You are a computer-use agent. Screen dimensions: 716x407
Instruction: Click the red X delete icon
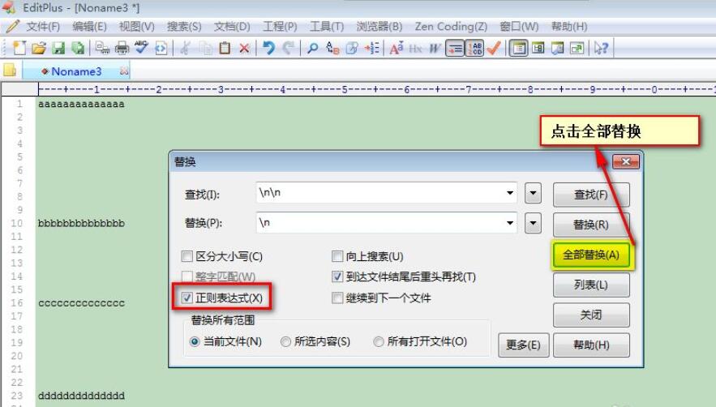point(244,48)
